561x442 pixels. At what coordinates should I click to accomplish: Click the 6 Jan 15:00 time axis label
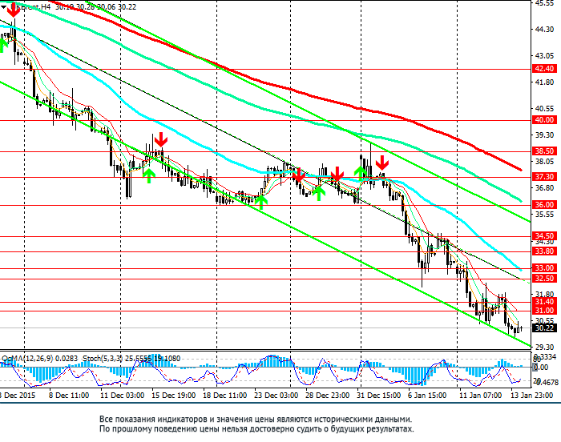coord(427,396)
